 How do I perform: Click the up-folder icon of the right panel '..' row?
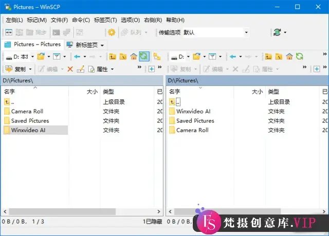(172, 102)
